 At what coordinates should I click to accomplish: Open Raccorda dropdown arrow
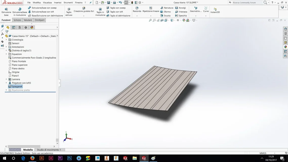(x=137, y=16)
